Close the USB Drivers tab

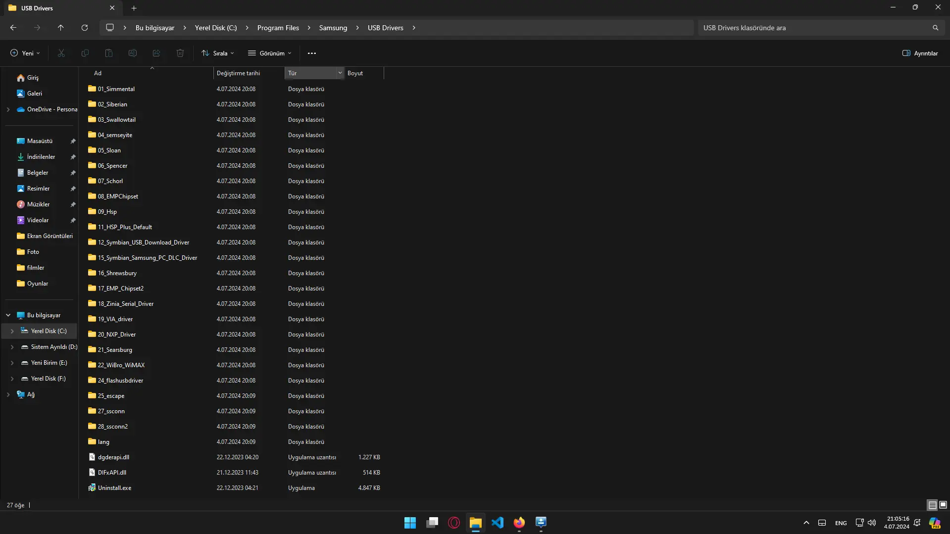[112, 8]
